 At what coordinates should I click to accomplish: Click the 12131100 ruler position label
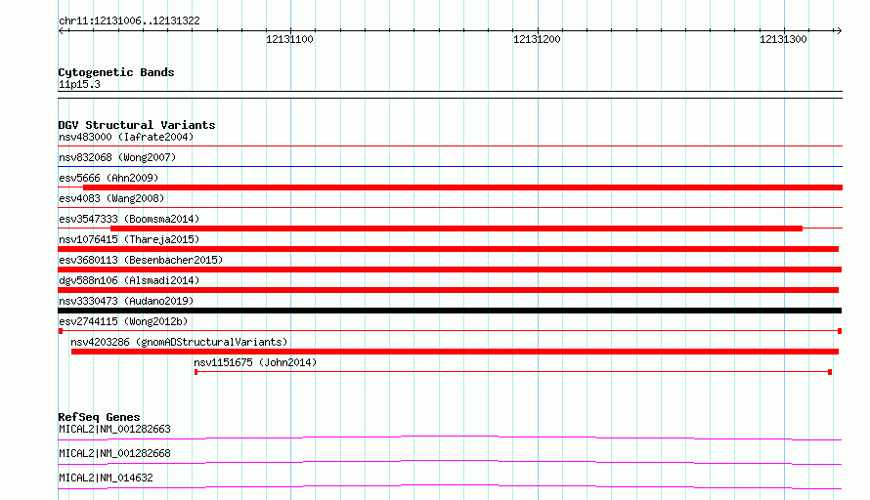[289, 39]
